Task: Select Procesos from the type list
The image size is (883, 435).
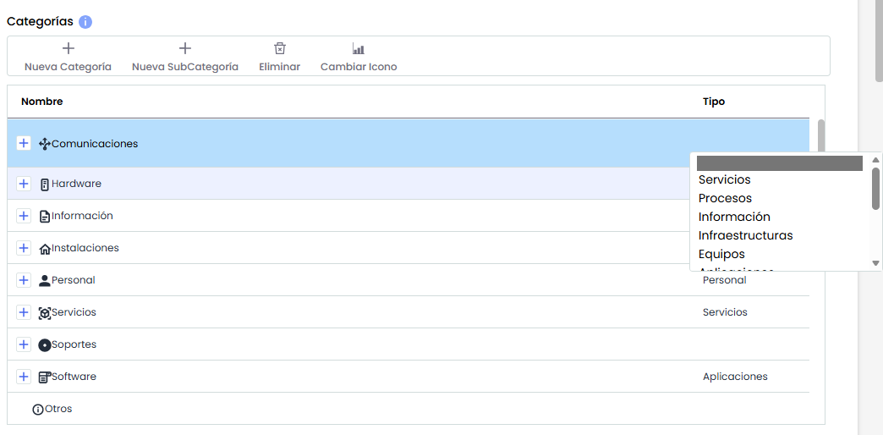Action: pos(725,198)
